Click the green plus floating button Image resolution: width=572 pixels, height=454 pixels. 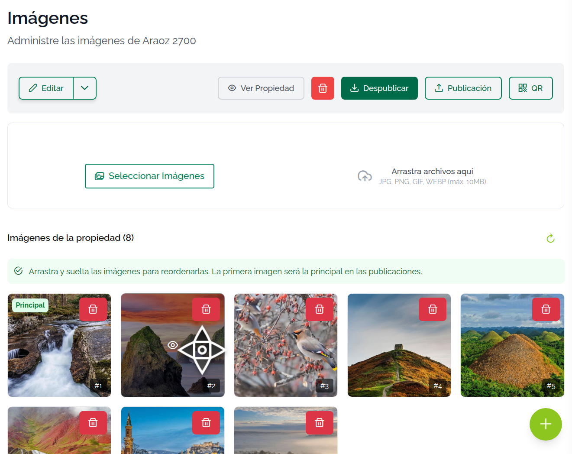point(546,424)
